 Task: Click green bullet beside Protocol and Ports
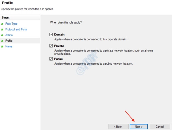click(2, 29)
